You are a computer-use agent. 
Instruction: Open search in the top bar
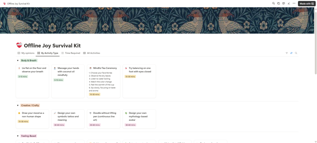[x=273, y=3]
